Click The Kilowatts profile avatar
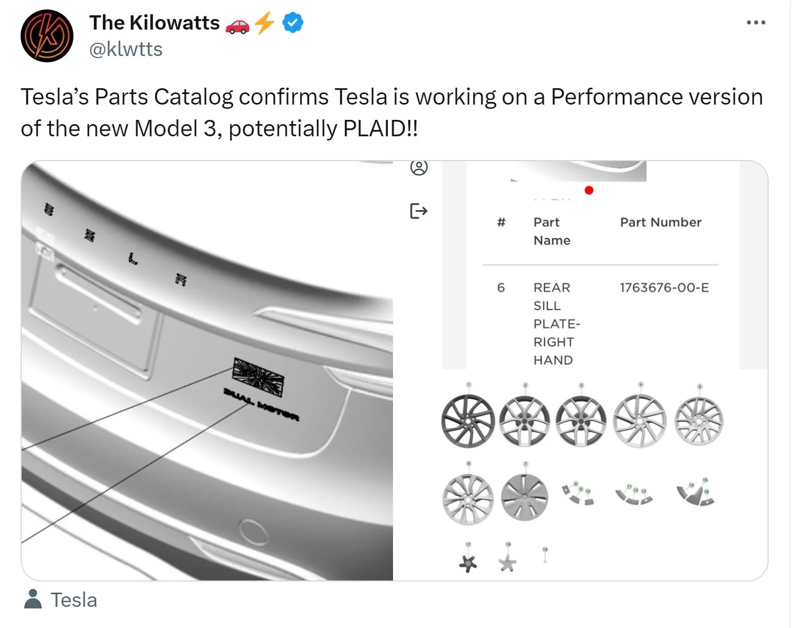The width and height of the screenshot is (804, 628). pyautogui.click(x=46, y=36)
